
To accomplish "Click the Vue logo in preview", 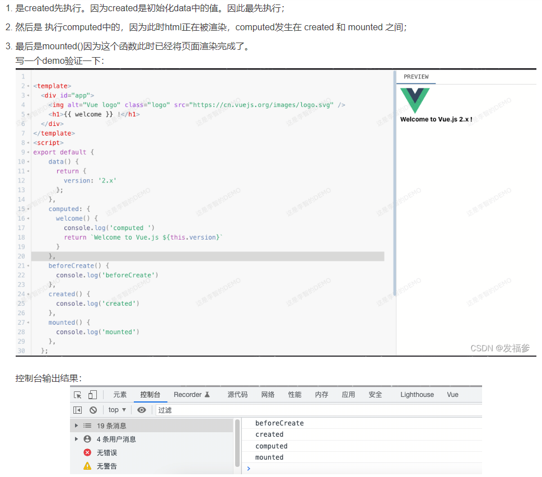I will (x=415, y=100).
